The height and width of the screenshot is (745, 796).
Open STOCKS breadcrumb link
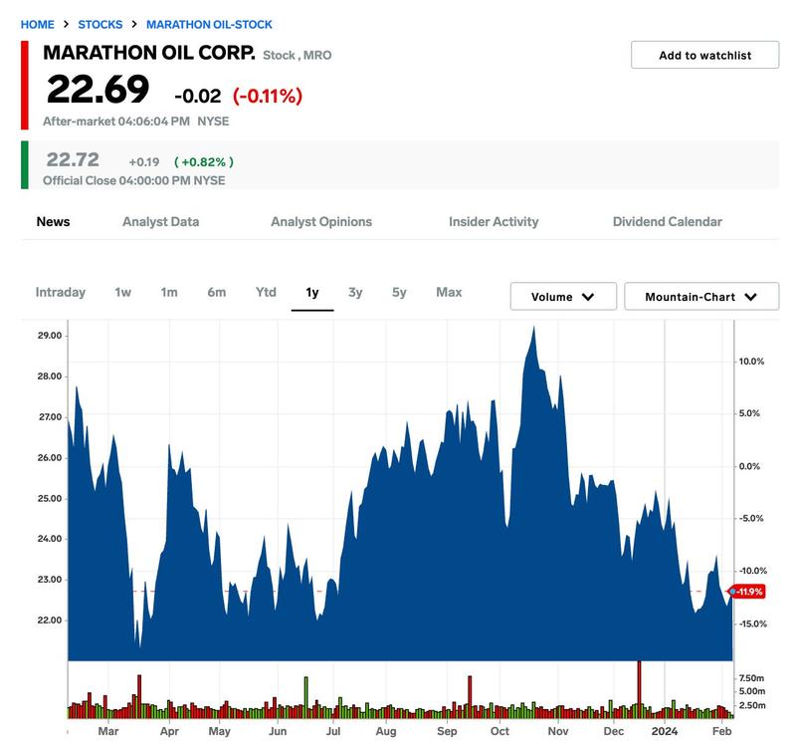tap(100, 24)
